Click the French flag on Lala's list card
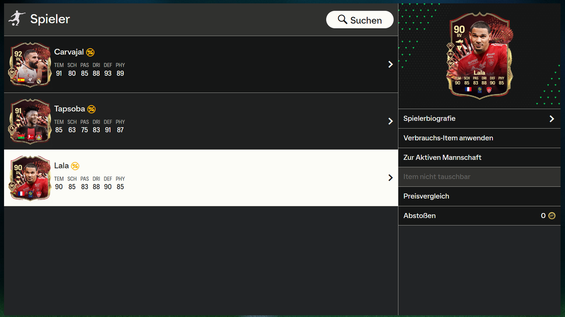The width and height of the screenshot is (565, 317). pyautogui.click(x=20, y=193)
